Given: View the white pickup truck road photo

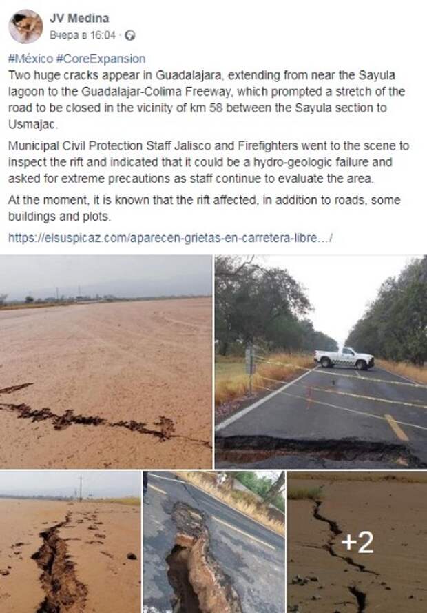Looking at the screenshot, I should point(321,361).
